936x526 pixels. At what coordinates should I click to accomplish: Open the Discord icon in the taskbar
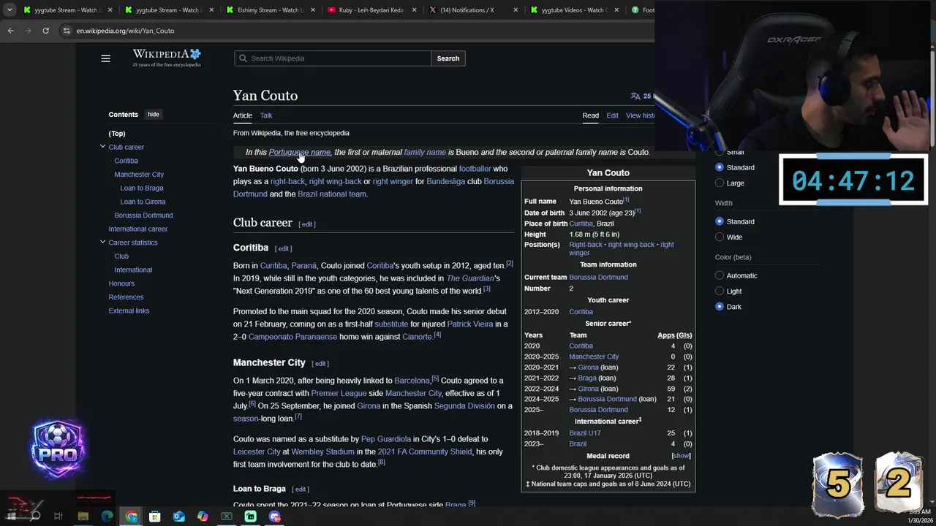[274, 517]
